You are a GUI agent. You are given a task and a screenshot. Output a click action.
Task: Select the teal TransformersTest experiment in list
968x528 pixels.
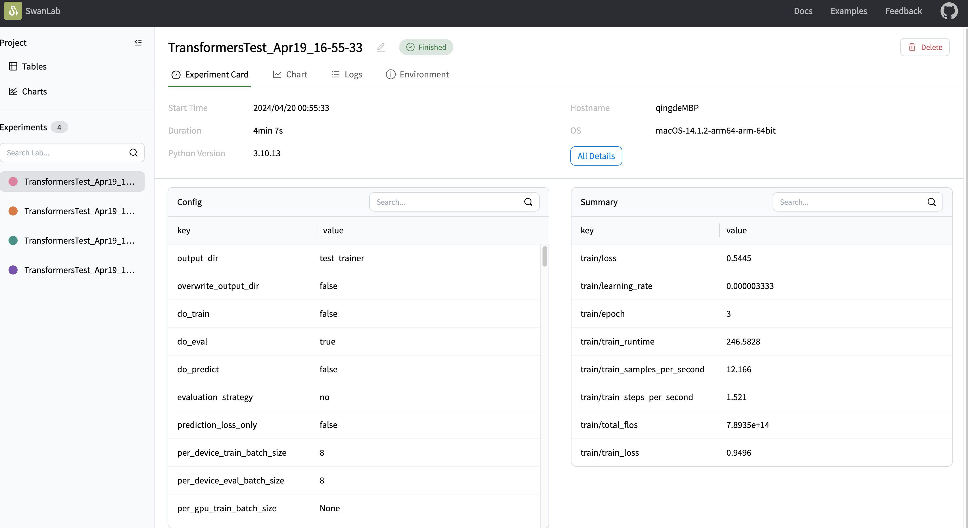72,240
